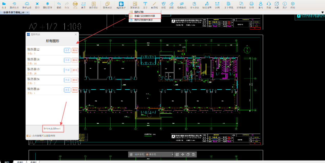This screenshot has height=163, width=325.
Task: Expand the 未分类 annotation category dropdown
Action: 173,154
